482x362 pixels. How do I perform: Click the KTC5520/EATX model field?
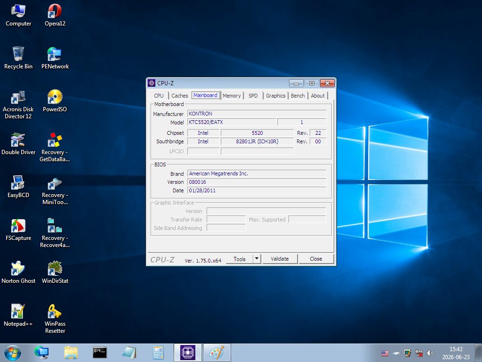[232, 122]
